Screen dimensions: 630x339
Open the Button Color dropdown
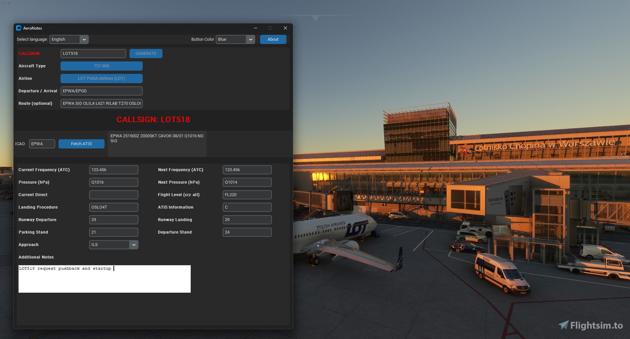click(x=235, y=39)
